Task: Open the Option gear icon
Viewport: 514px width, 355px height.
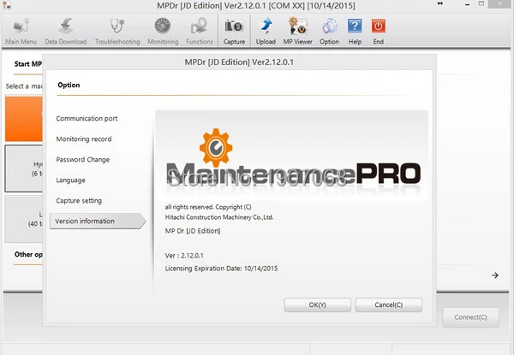Action: 329,32
